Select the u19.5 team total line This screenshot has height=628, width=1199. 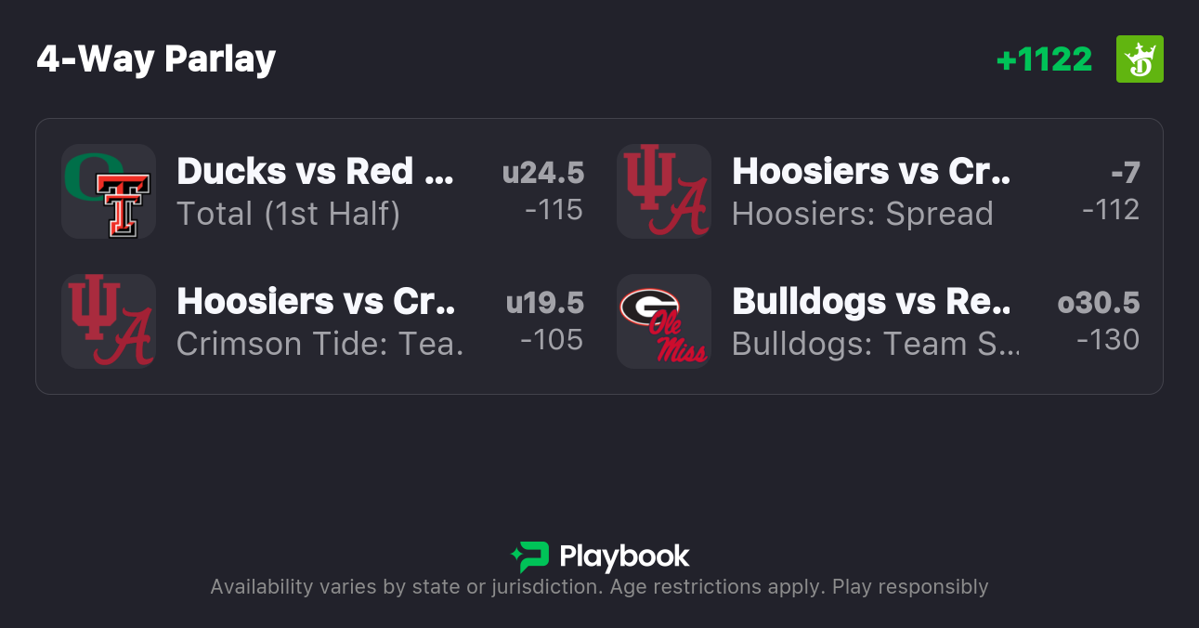coord(544,303)
